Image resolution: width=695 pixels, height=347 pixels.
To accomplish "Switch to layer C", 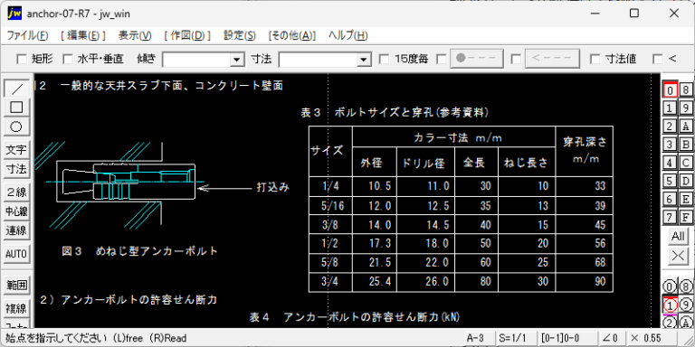I will (x=686, y=163).
